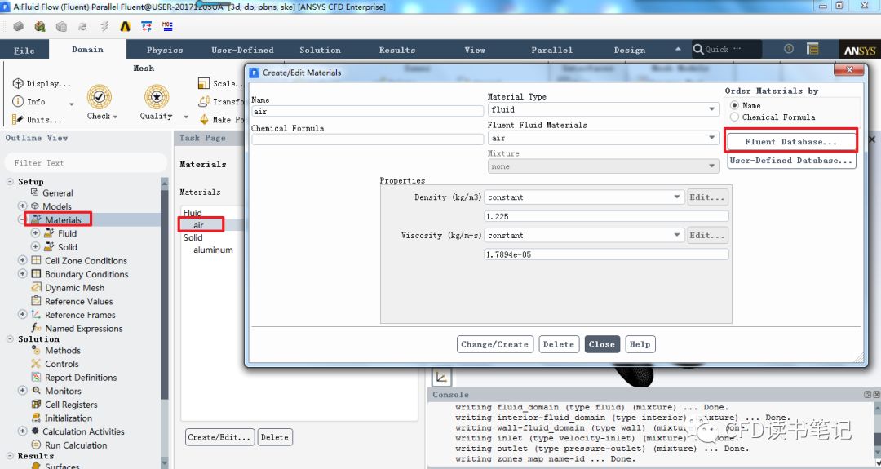Click the Reference Values tree icon
The width and height of the screenshot is (881, 469).
(x=35, y=301)
